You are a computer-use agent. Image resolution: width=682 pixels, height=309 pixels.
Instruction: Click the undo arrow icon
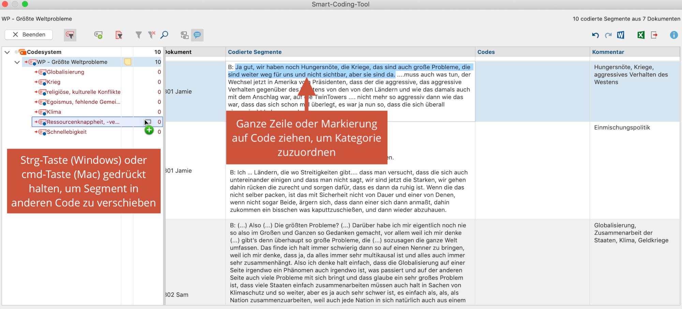tap(595, 35)
